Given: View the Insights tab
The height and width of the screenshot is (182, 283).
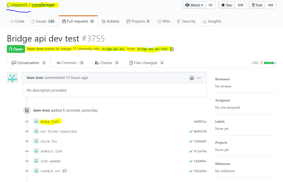Looking at the screenshot, I should tap(212, 21).
